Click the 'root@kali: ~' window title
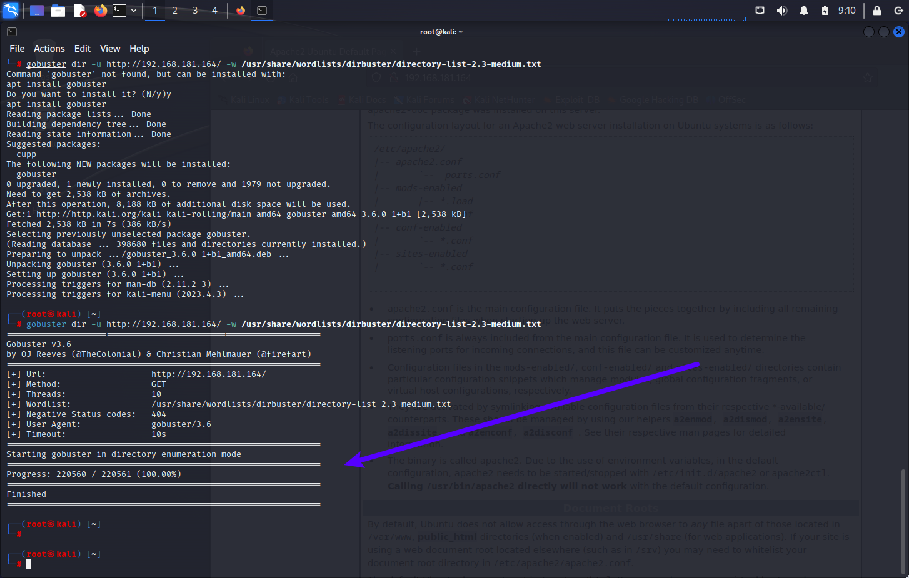 pyautogui.click(x=441, y=32)
